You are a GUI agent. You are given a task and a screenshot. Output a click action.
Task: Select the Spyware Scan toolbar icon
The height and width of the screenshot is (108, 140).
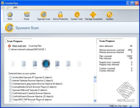click(x=44, y=14)
